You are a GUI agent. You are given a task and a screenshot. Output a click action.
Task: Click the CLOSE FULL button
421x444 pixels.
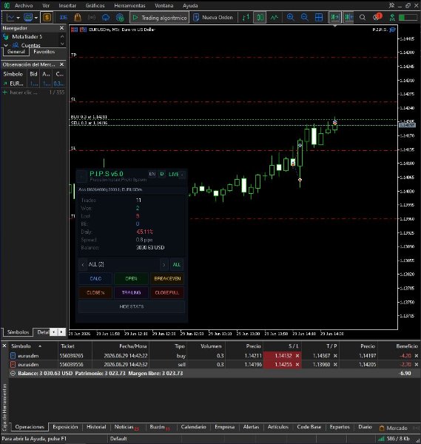coord(167,292)
